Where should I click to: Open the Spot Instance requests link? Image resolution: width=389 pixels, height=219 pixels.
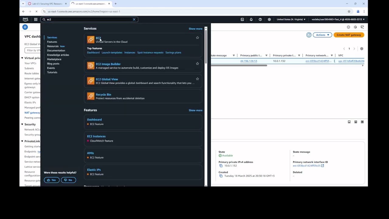(150, 53)
